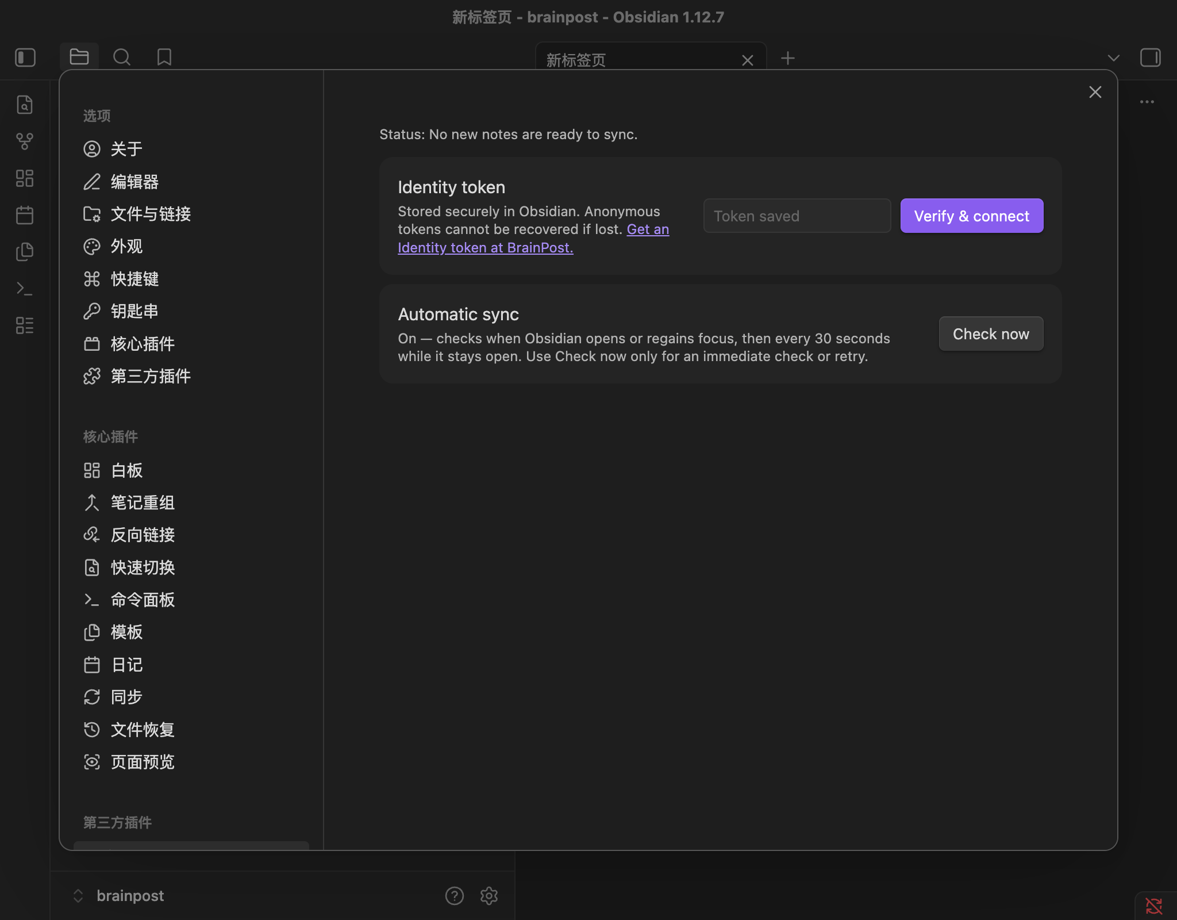Open 页面预览 plugin settings
This screenshot has width=1177, height=920.
(x=191, y=762)
